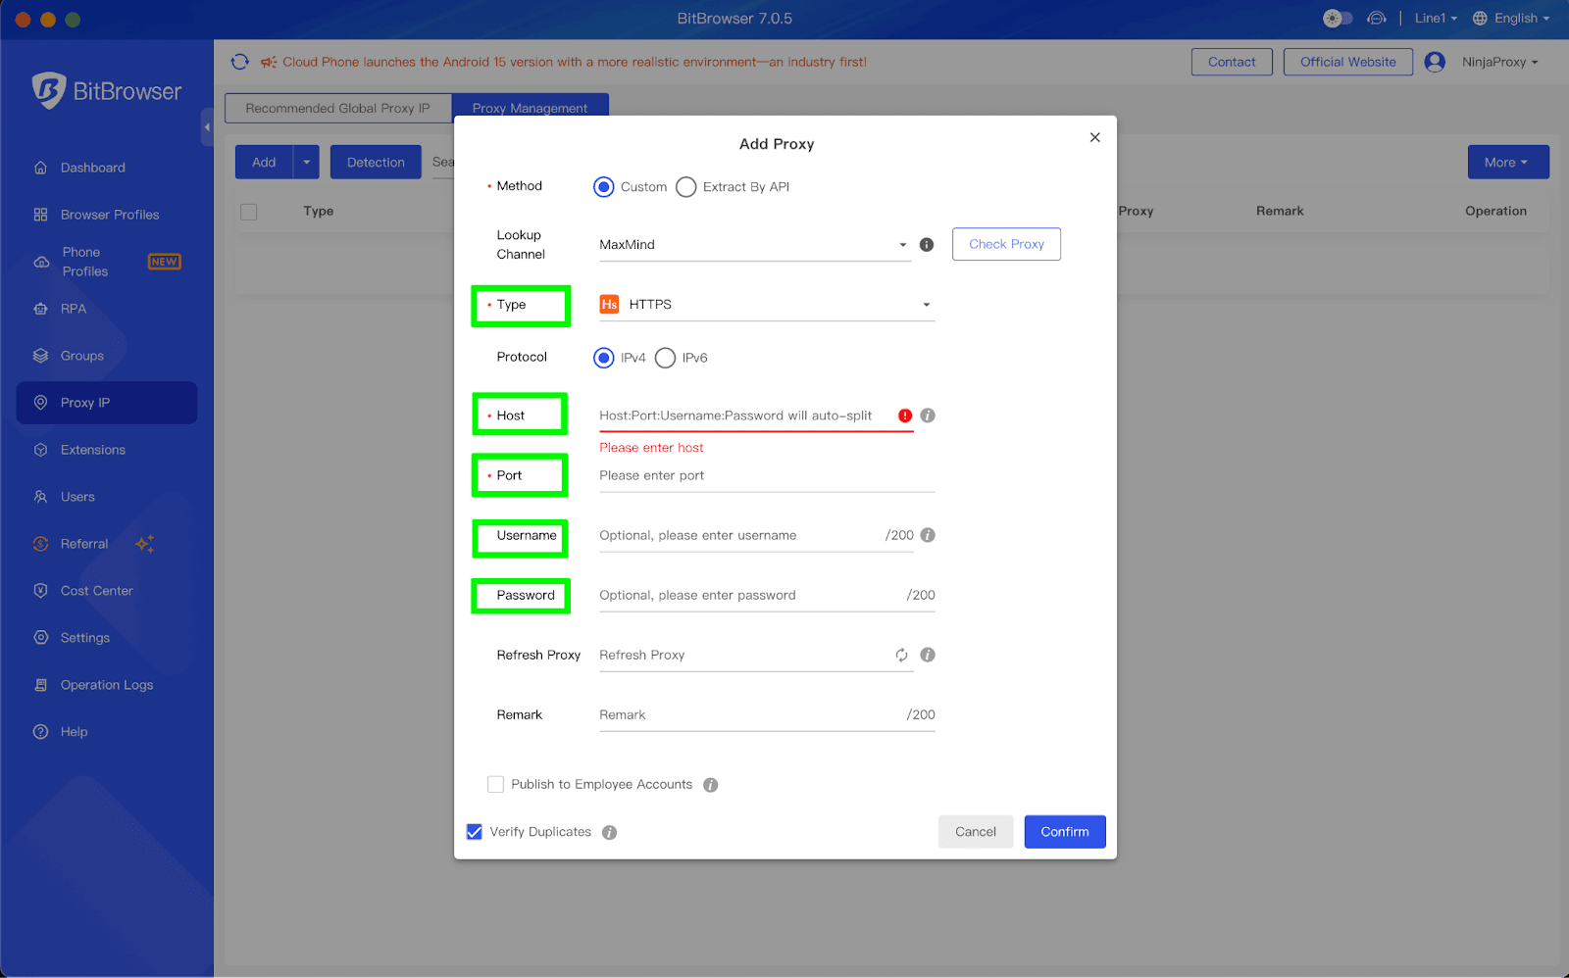The width and height of the screenshot is (1569, 978).
Task: Cancel the Add Proxy dialog
Action: (976, 832)
